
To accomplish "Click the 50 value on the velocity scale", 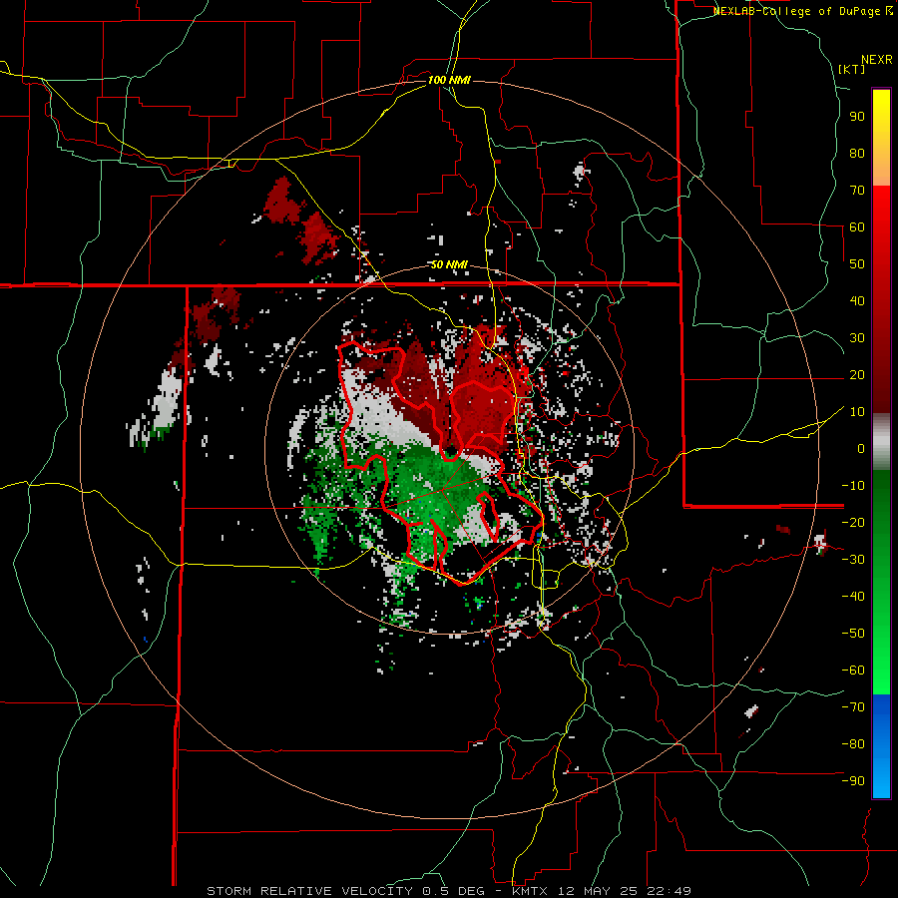I will [857, 264].
